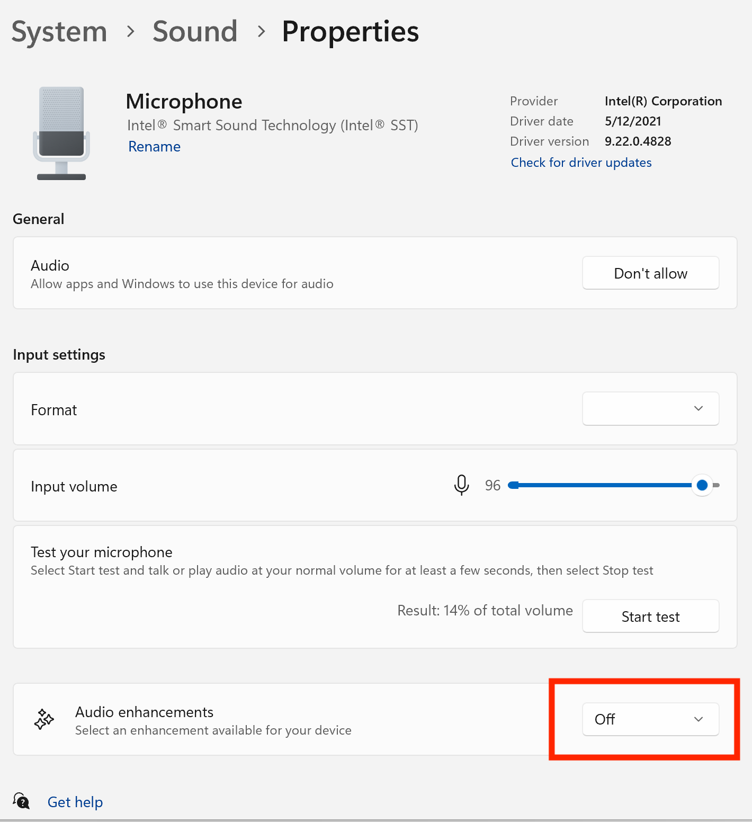Go back to System in the breadcrumb
This screenshot has height=822, width=752.
coord(59,32)
